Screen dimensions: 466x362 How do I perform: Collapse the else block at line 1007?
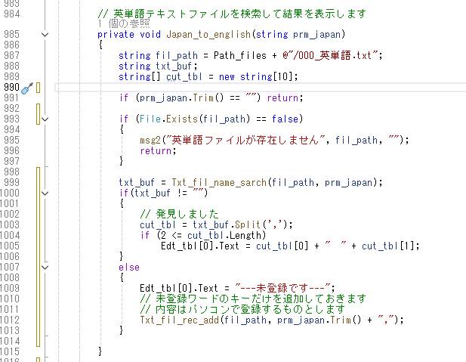(45, 267)
